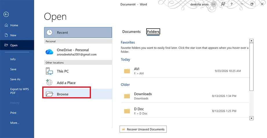Image resolution: width=267 pixels, height=138 pixels.
Task: Click the Browse open-folder icon
Action: [x=50, y=94]
